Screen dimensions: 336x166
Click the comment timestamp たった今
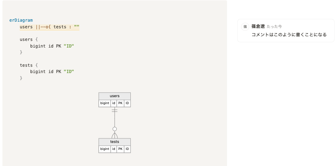(274, 27)
